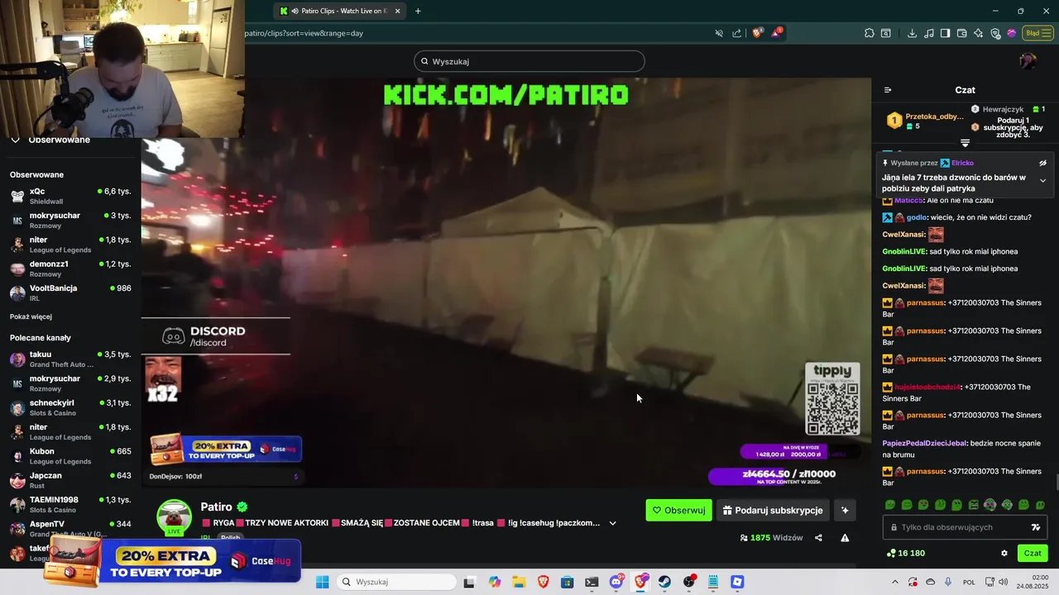View channel points balance 16 180

pyautogui.click(x=906, y=554)
